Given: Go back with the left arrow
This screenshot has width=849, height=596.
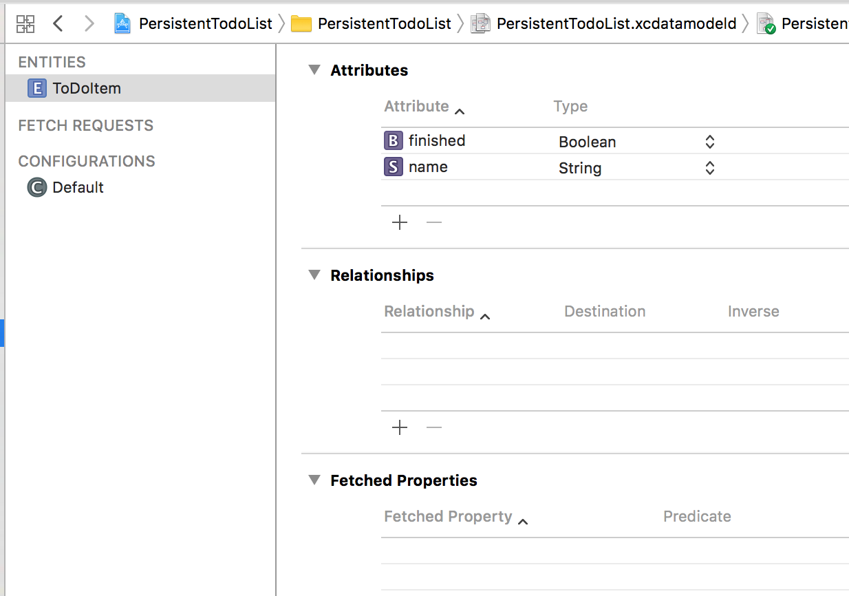Looking at the screenshot, I should pos(58,24).
